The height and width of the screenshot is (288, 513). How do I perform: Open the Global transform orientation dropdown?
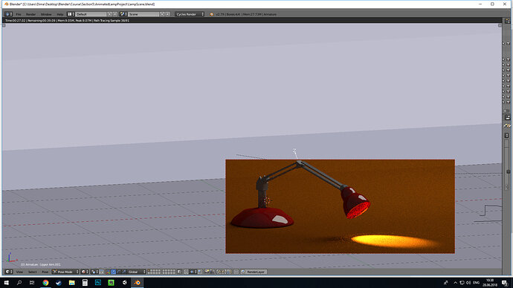click(137, 272)
